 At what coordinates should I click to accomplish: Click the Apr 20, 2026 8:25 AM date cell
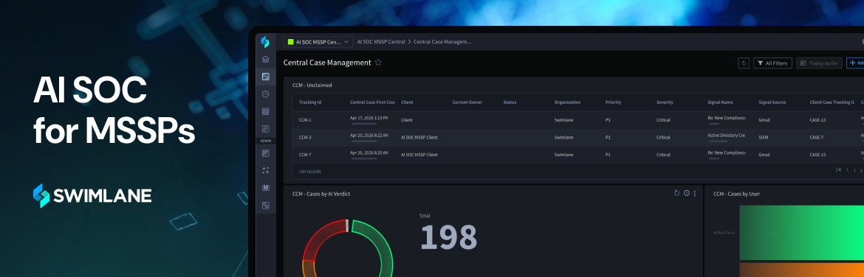click(x=369, y=152)
